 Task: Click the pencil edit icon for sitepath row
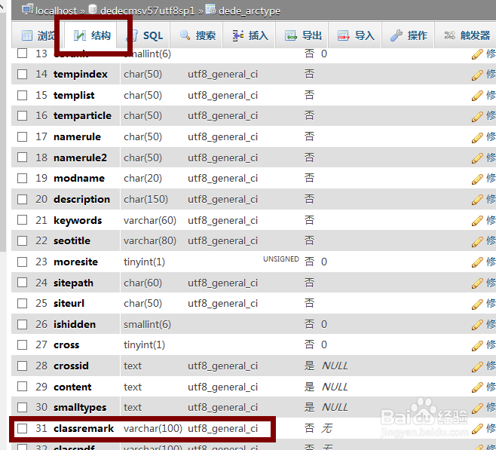click(477, 283)
